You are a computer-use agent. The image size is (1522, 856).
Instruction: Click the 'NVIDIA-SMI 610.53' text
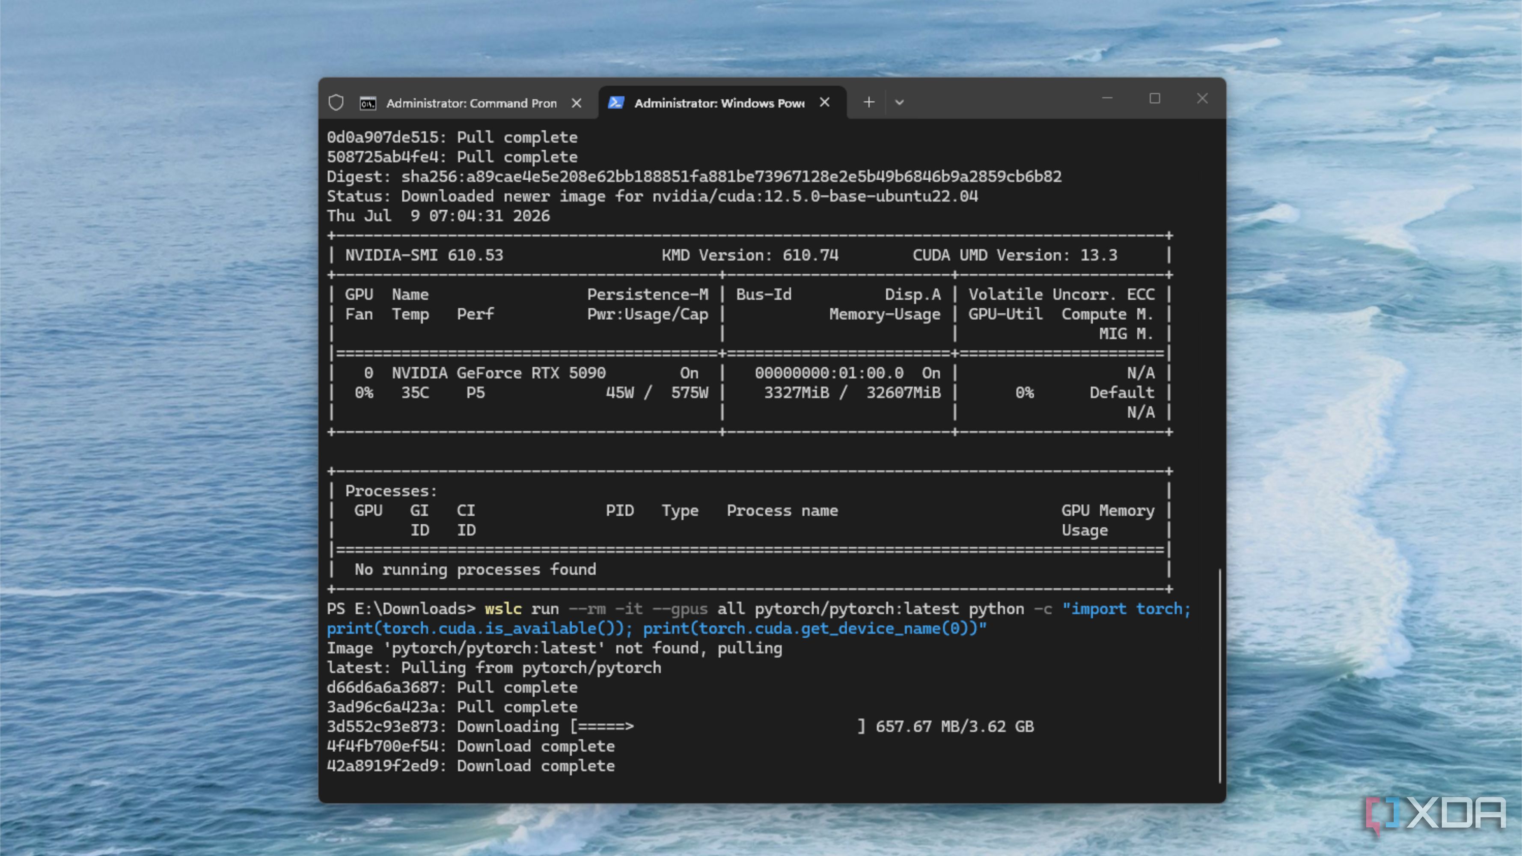pos(424,255)
